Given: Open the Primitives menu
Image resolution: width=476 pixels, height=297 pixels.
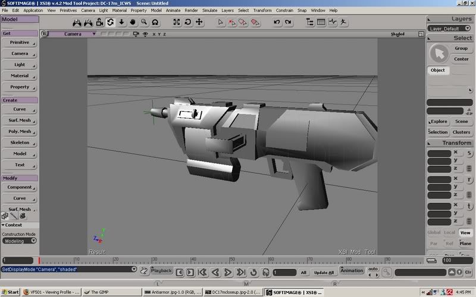Looking at the screenshot, I should pos(68,10).
